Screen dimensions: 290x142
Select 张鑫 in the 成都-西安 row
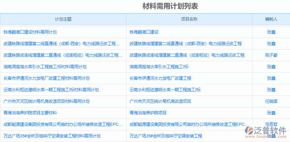pos(271,44)
